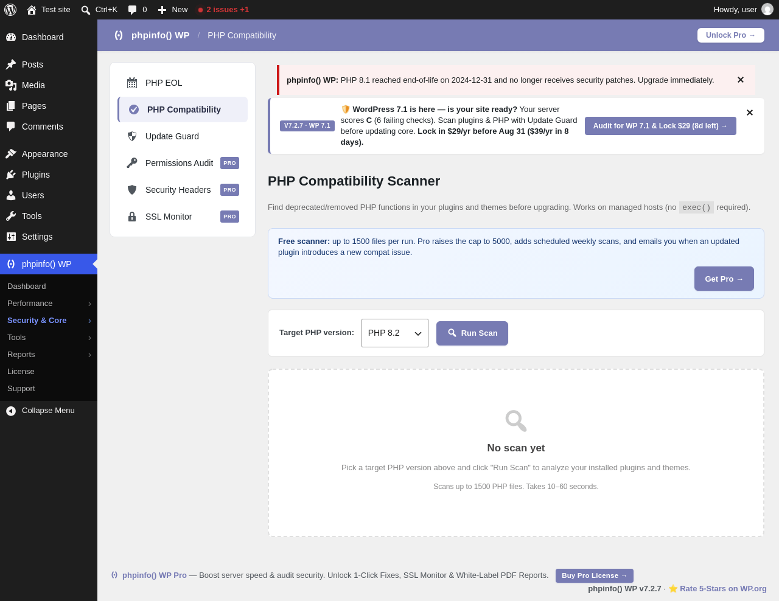Click the Security Headers shield icon

tap(132, 190)
